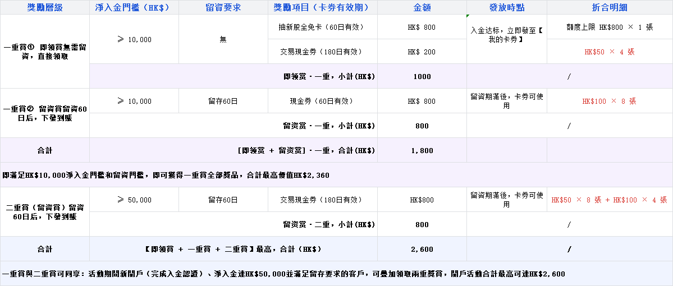Image resolution: width=673 pixels, height=286 pixels.
Task: Click the HK$ 800 amount for 抽新股全免卡
Action: pyautogui.click(x=422, y=26)
